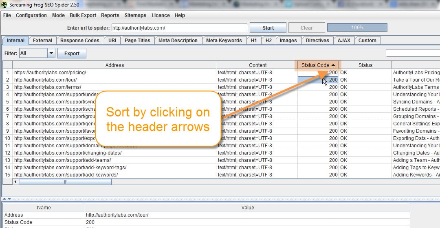Screen dimensions: 440x228
Task: Open the Filter All dropdown
Action: point(37,53)
